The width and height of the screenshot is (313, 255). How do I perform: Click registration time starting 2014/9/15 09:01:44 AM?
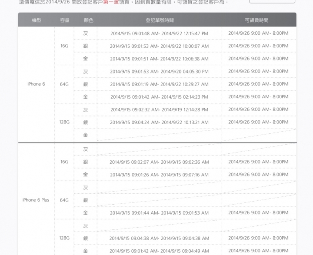click(x=159, y=213)
